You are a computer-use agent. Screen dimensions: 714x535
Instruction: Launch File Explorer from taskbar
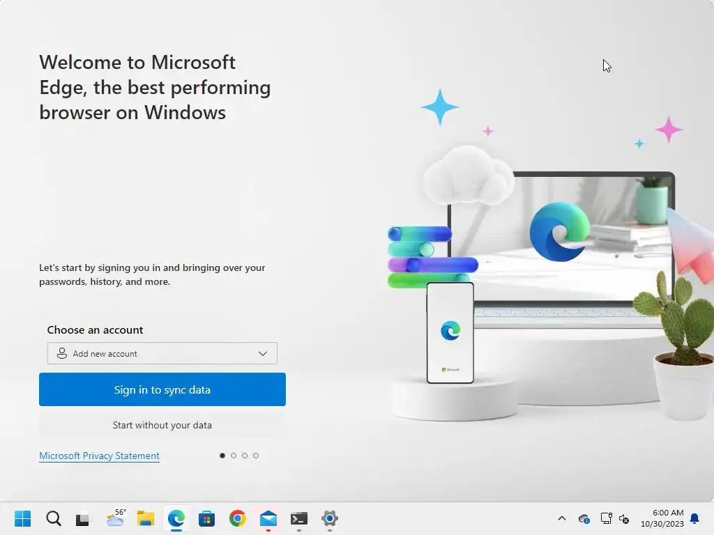pyautogui.click(x=146, y=518)
